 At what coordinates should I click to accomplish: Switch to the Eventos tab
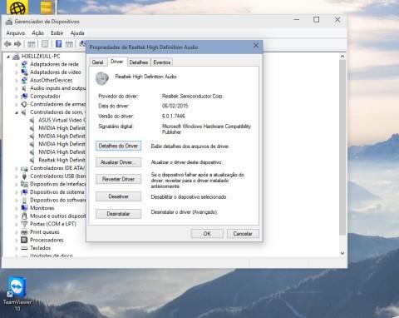(162, 62)
